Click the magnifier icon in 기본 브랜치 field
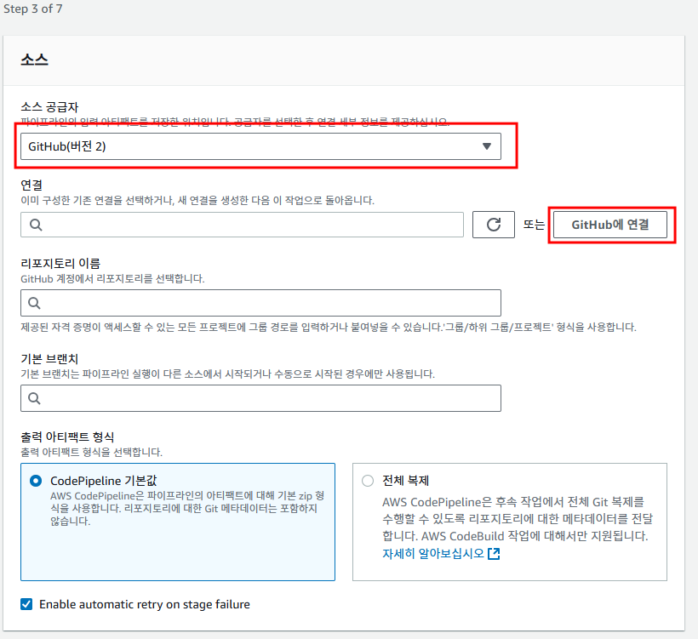This screenshot has height=639, width=698. point(34,398)
